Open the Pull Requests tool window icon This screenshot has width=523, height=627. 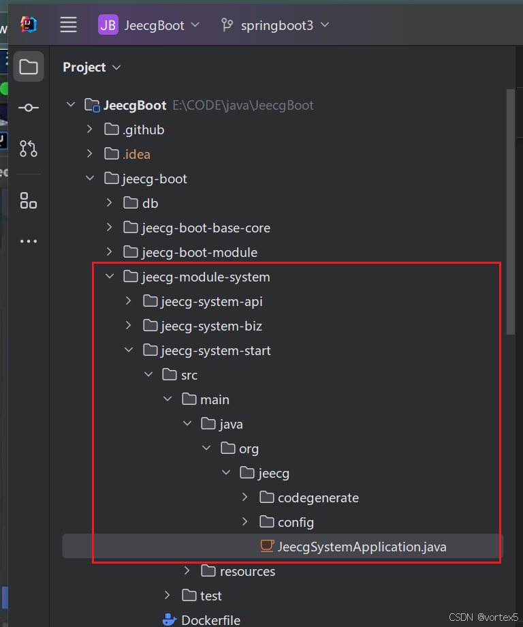pyautogui.click(x=29, y=149)
